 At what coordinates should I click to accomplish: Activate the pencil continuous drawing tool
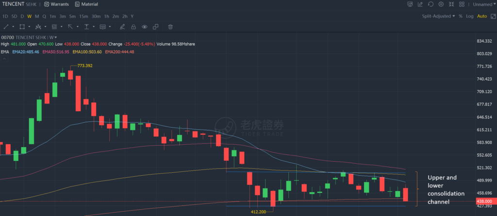pos(122,27)
